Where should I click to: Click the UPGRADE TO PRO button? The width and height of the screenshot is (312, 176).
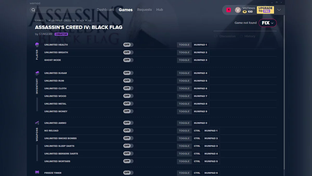click(265, 10)
